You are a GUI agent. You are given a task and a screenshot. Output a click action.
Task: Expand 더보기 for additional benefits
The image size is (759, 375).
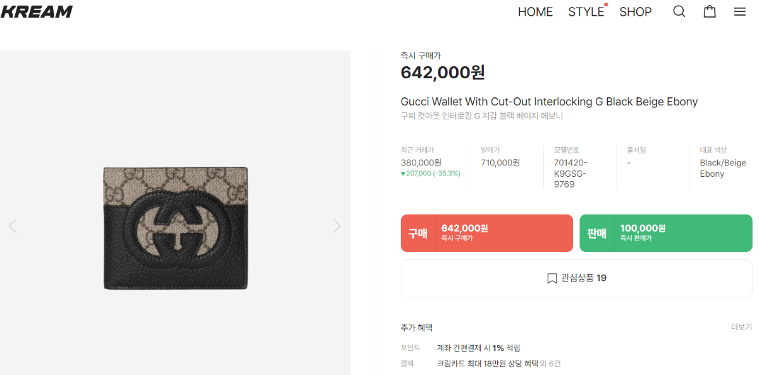(741, 327)
